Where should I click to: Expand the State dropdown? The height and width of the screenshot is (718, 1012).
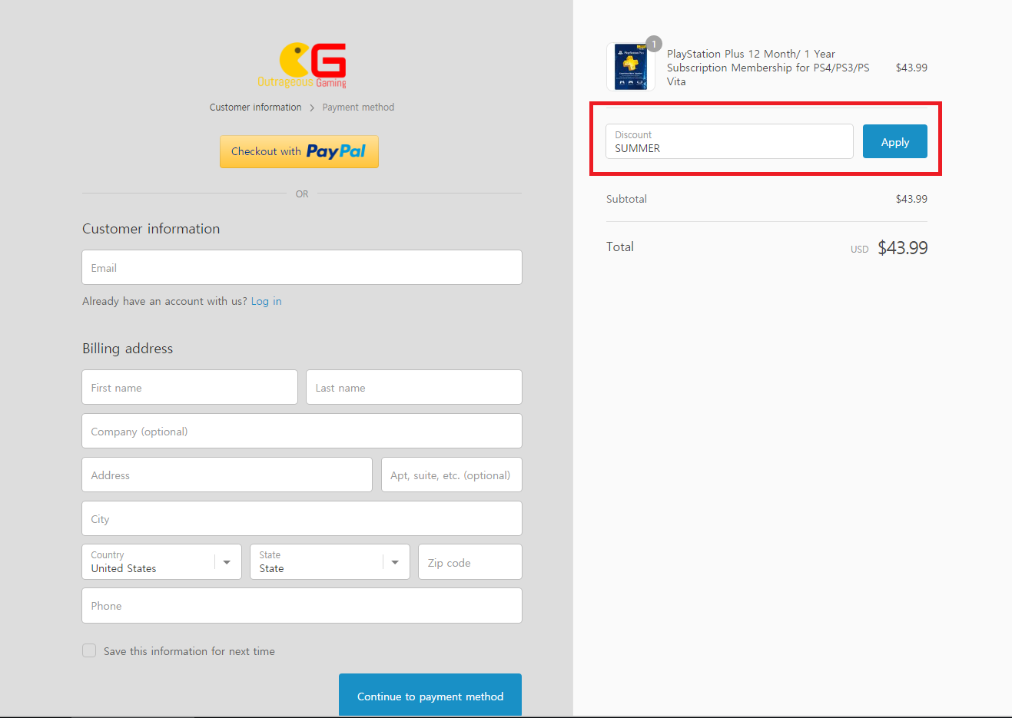click(x=330, y=562)
